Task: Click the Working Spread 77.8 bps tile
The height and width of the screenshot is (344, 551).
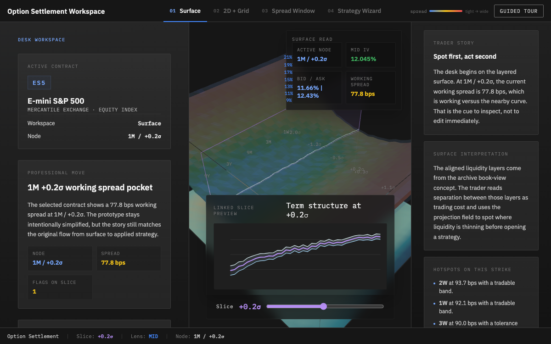Action: pyautogui.click(x=371, y=87)
